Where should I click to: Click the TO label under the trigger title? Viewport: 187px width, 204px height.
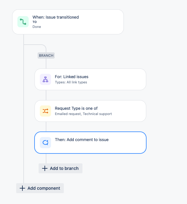35,22
